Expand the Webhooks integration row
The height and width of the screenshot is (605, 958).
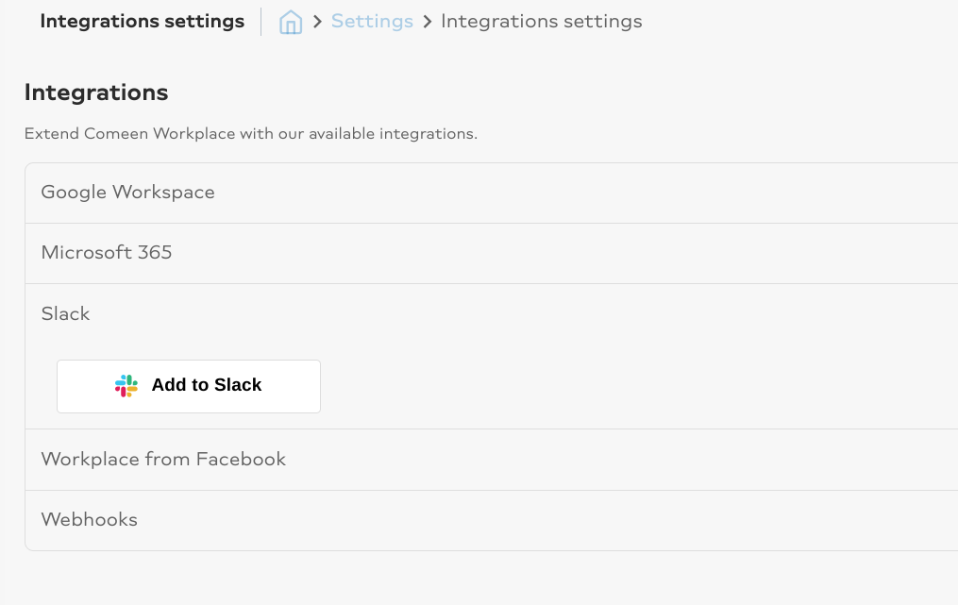491,520
